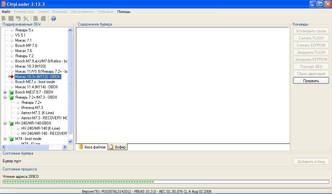
Task: Open the Команды menu
Action: click(60, 12)
